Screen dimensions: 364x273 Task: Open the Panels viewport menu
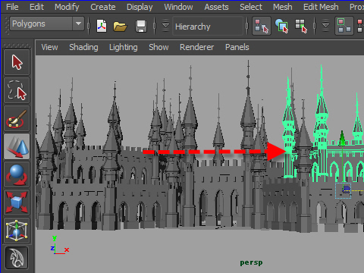tap(237, 47)
